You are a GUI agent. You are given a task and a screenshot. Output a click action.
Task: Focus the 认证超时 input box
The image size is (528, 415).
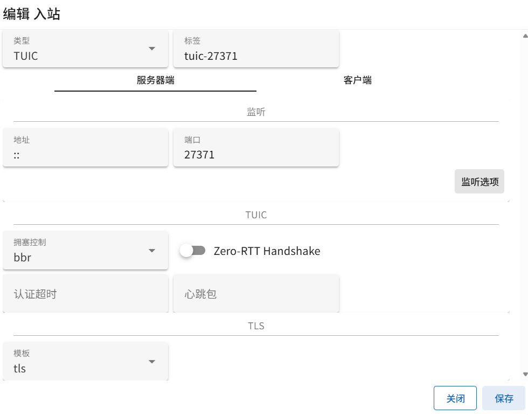[x=85, y=294]
